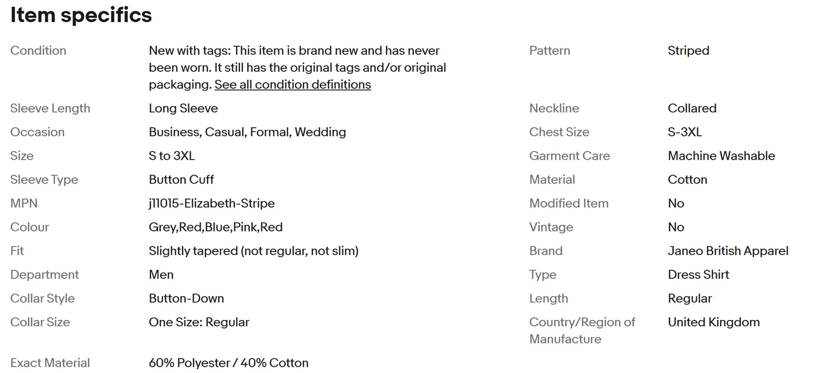Screen dimensions: 824x373
Task: Click the "Business, Casual, Formal, Wedding" occasion value
Action: coord(247,132)
